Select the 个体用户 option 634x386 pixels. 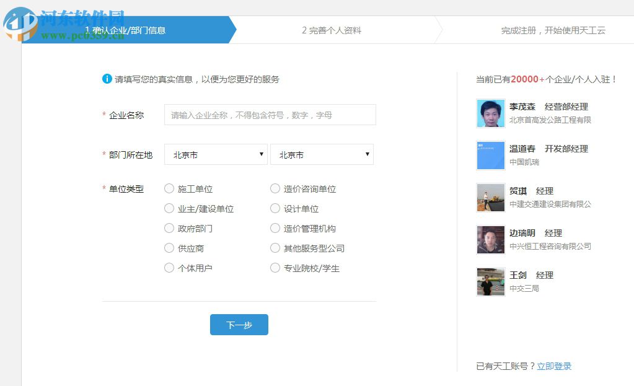click(169, 268)
